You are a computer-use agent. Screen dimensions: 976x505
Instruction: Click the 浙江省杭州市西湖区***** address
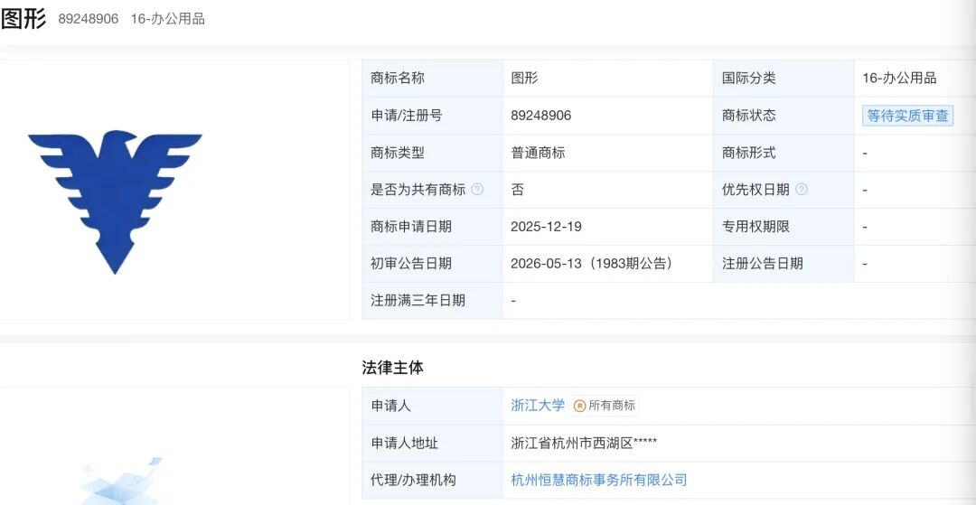pyautogui.click(x=584, y=443)
